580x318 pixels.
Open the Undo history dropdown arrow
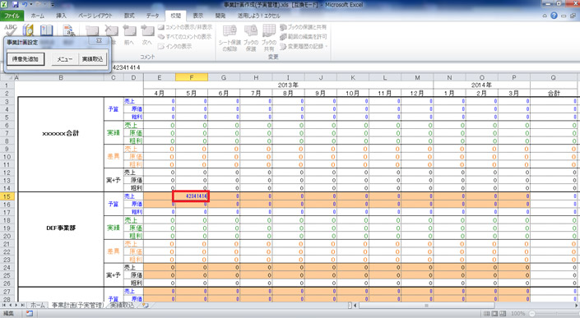tap(31, 5)
